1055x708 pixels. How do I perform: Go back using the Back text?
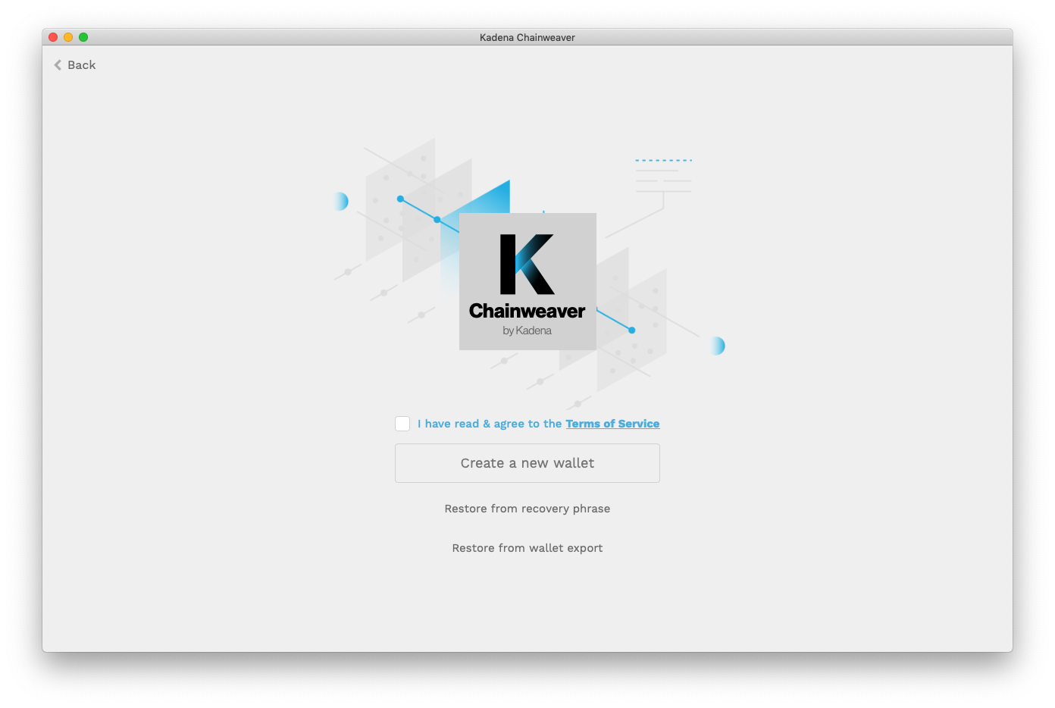(x=82, y=65)
